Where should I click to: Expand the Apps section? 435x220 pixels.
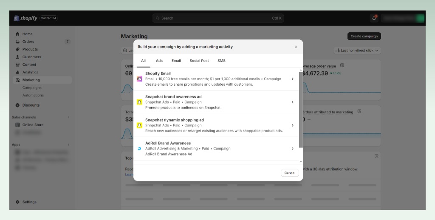click(x=68, y=145)
